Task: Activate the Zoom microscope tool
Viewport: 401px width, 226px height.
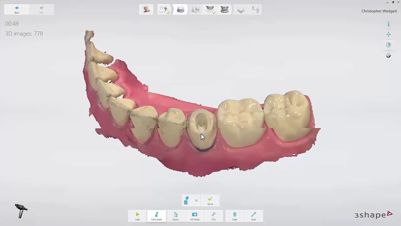Action: [175, 216]
